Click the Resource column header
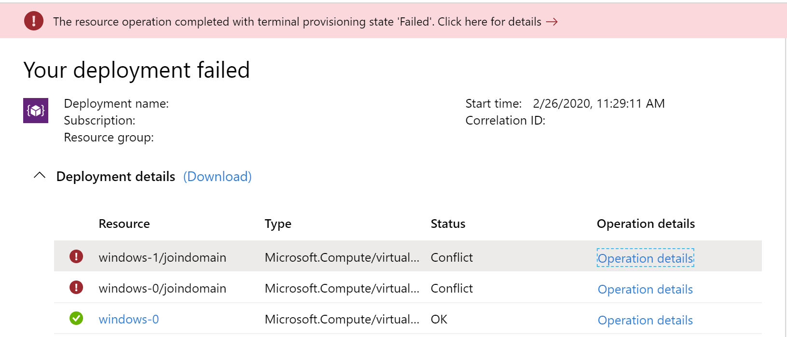This screenshot has height=337, width=787. click(x=124, y=224)
